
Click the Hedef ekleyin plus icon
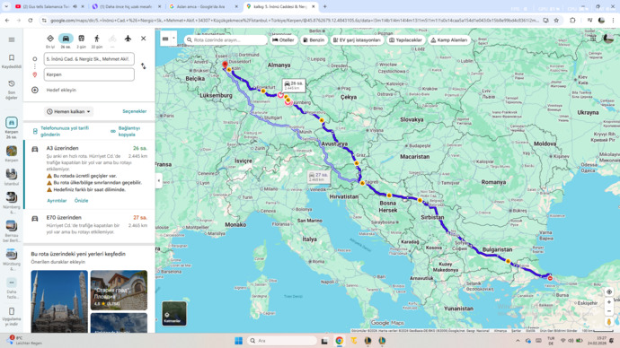(x=35, y=90)
